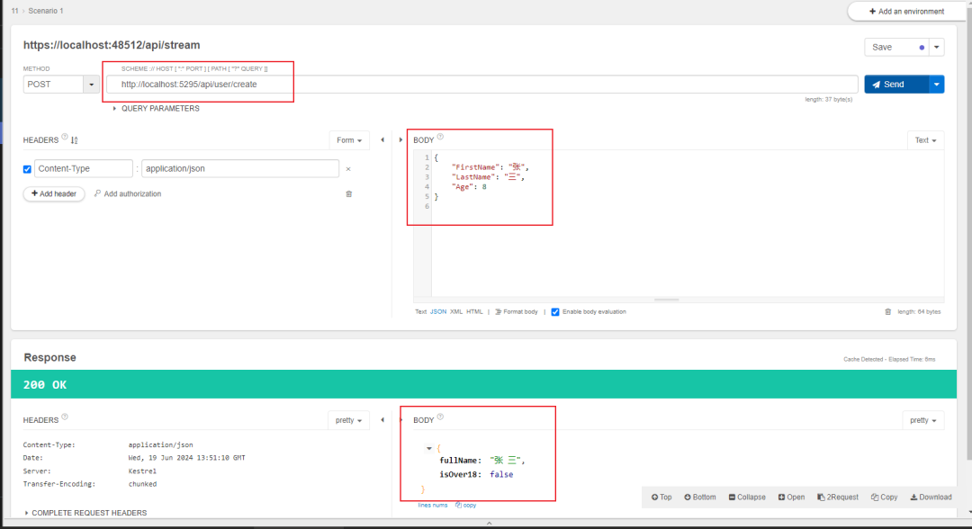Click the Format body icon
Viewport: 972px width, 529px height.
(499, 311)
